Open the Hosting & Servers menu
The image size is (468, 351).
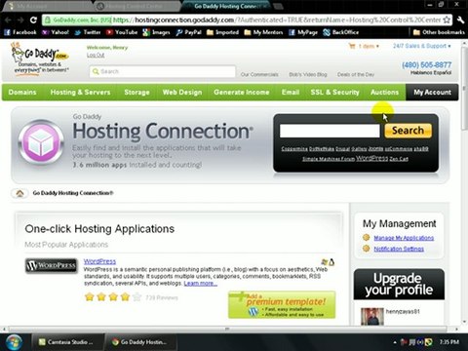[x=80, y=93]
